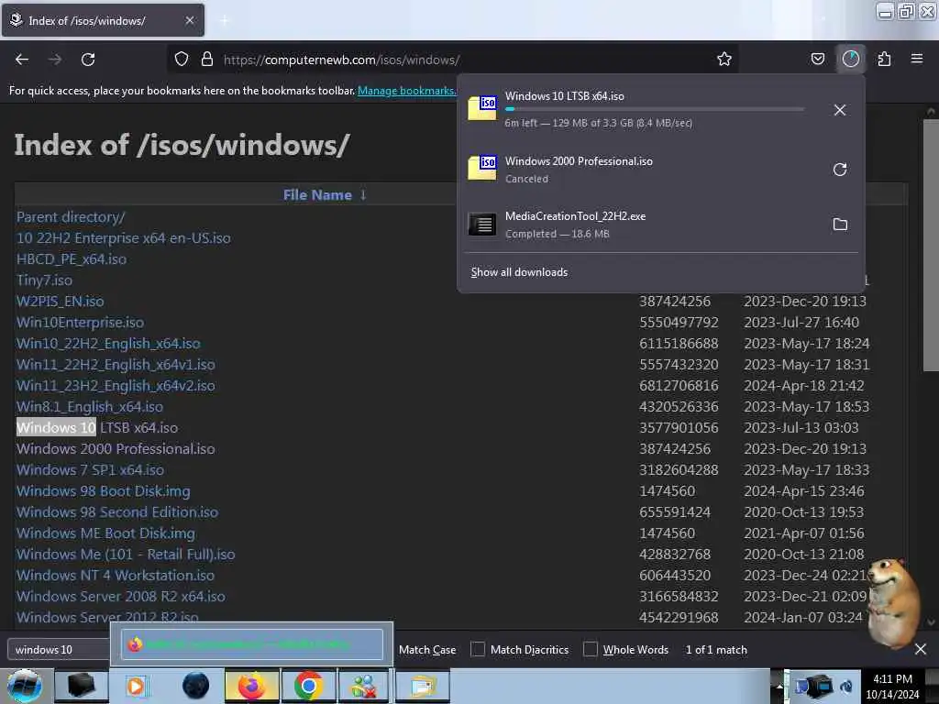Open the Firefox hamburger menu

917,60
